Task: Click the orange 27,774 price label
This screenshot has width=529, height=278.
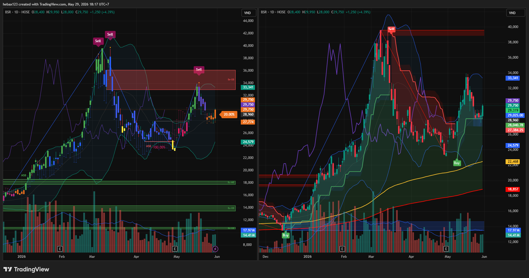Action: coord(248,122)
